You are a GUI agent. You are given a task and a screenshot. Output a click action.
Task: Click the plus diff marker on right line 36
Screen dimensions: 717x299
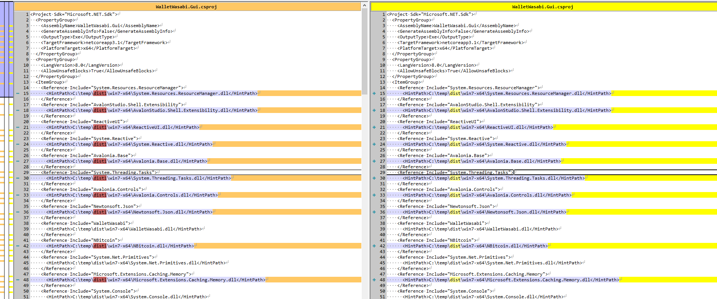374,212
